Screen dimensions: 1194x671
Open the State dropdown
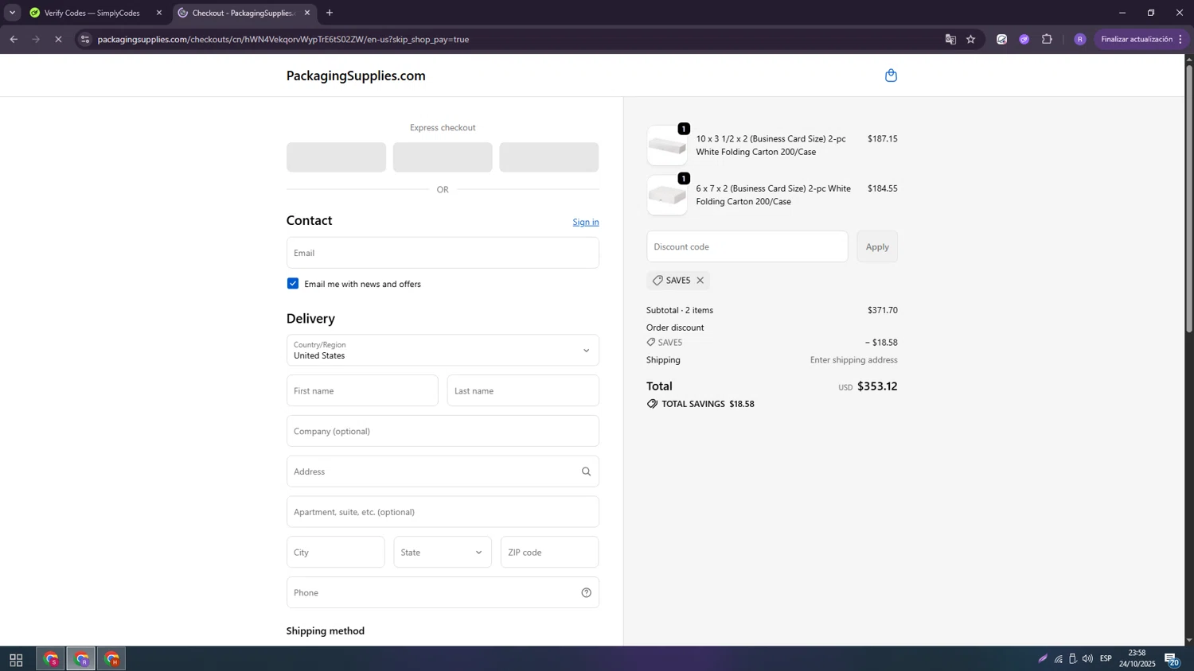point(443,553)
